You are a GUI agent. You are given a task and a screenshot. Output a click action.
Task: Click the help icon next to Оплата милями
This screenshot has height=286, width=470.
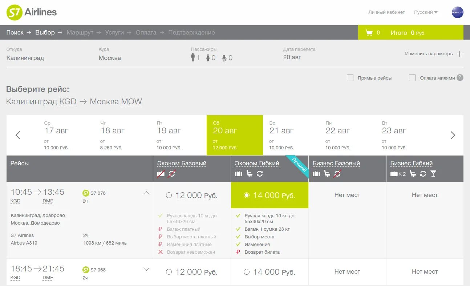[x=460, y=77]
